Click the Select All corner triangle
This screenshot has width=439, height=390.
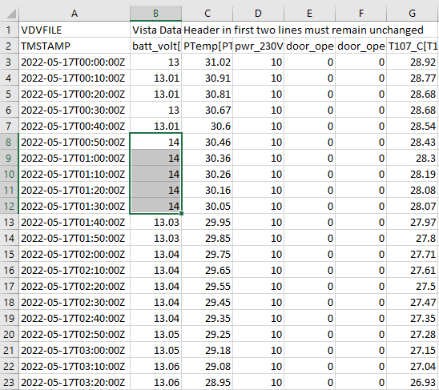pos(10,14)
